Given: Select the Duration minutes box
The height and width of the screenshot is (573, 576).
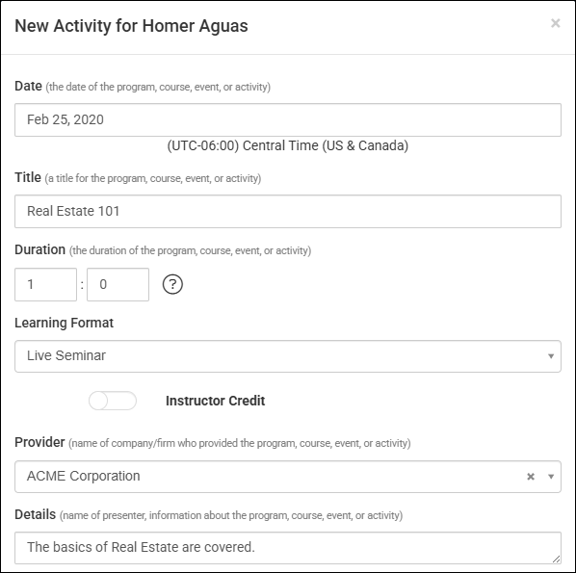Looking at the screenshot, I should [x=118, y=284].
